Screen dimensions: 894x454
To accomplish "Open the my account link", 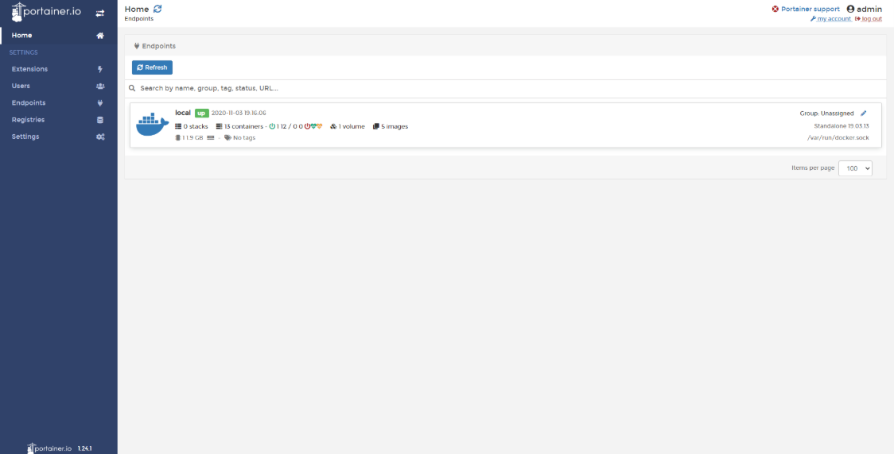I will point(834,19).
